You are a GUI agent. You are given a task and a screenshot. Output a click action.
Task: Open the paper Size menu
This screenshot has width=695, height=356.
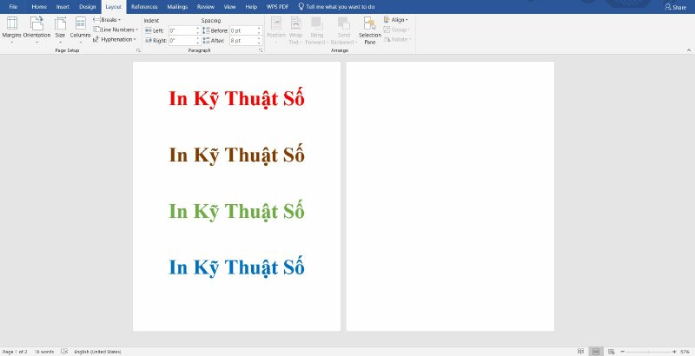coord(60,30)
